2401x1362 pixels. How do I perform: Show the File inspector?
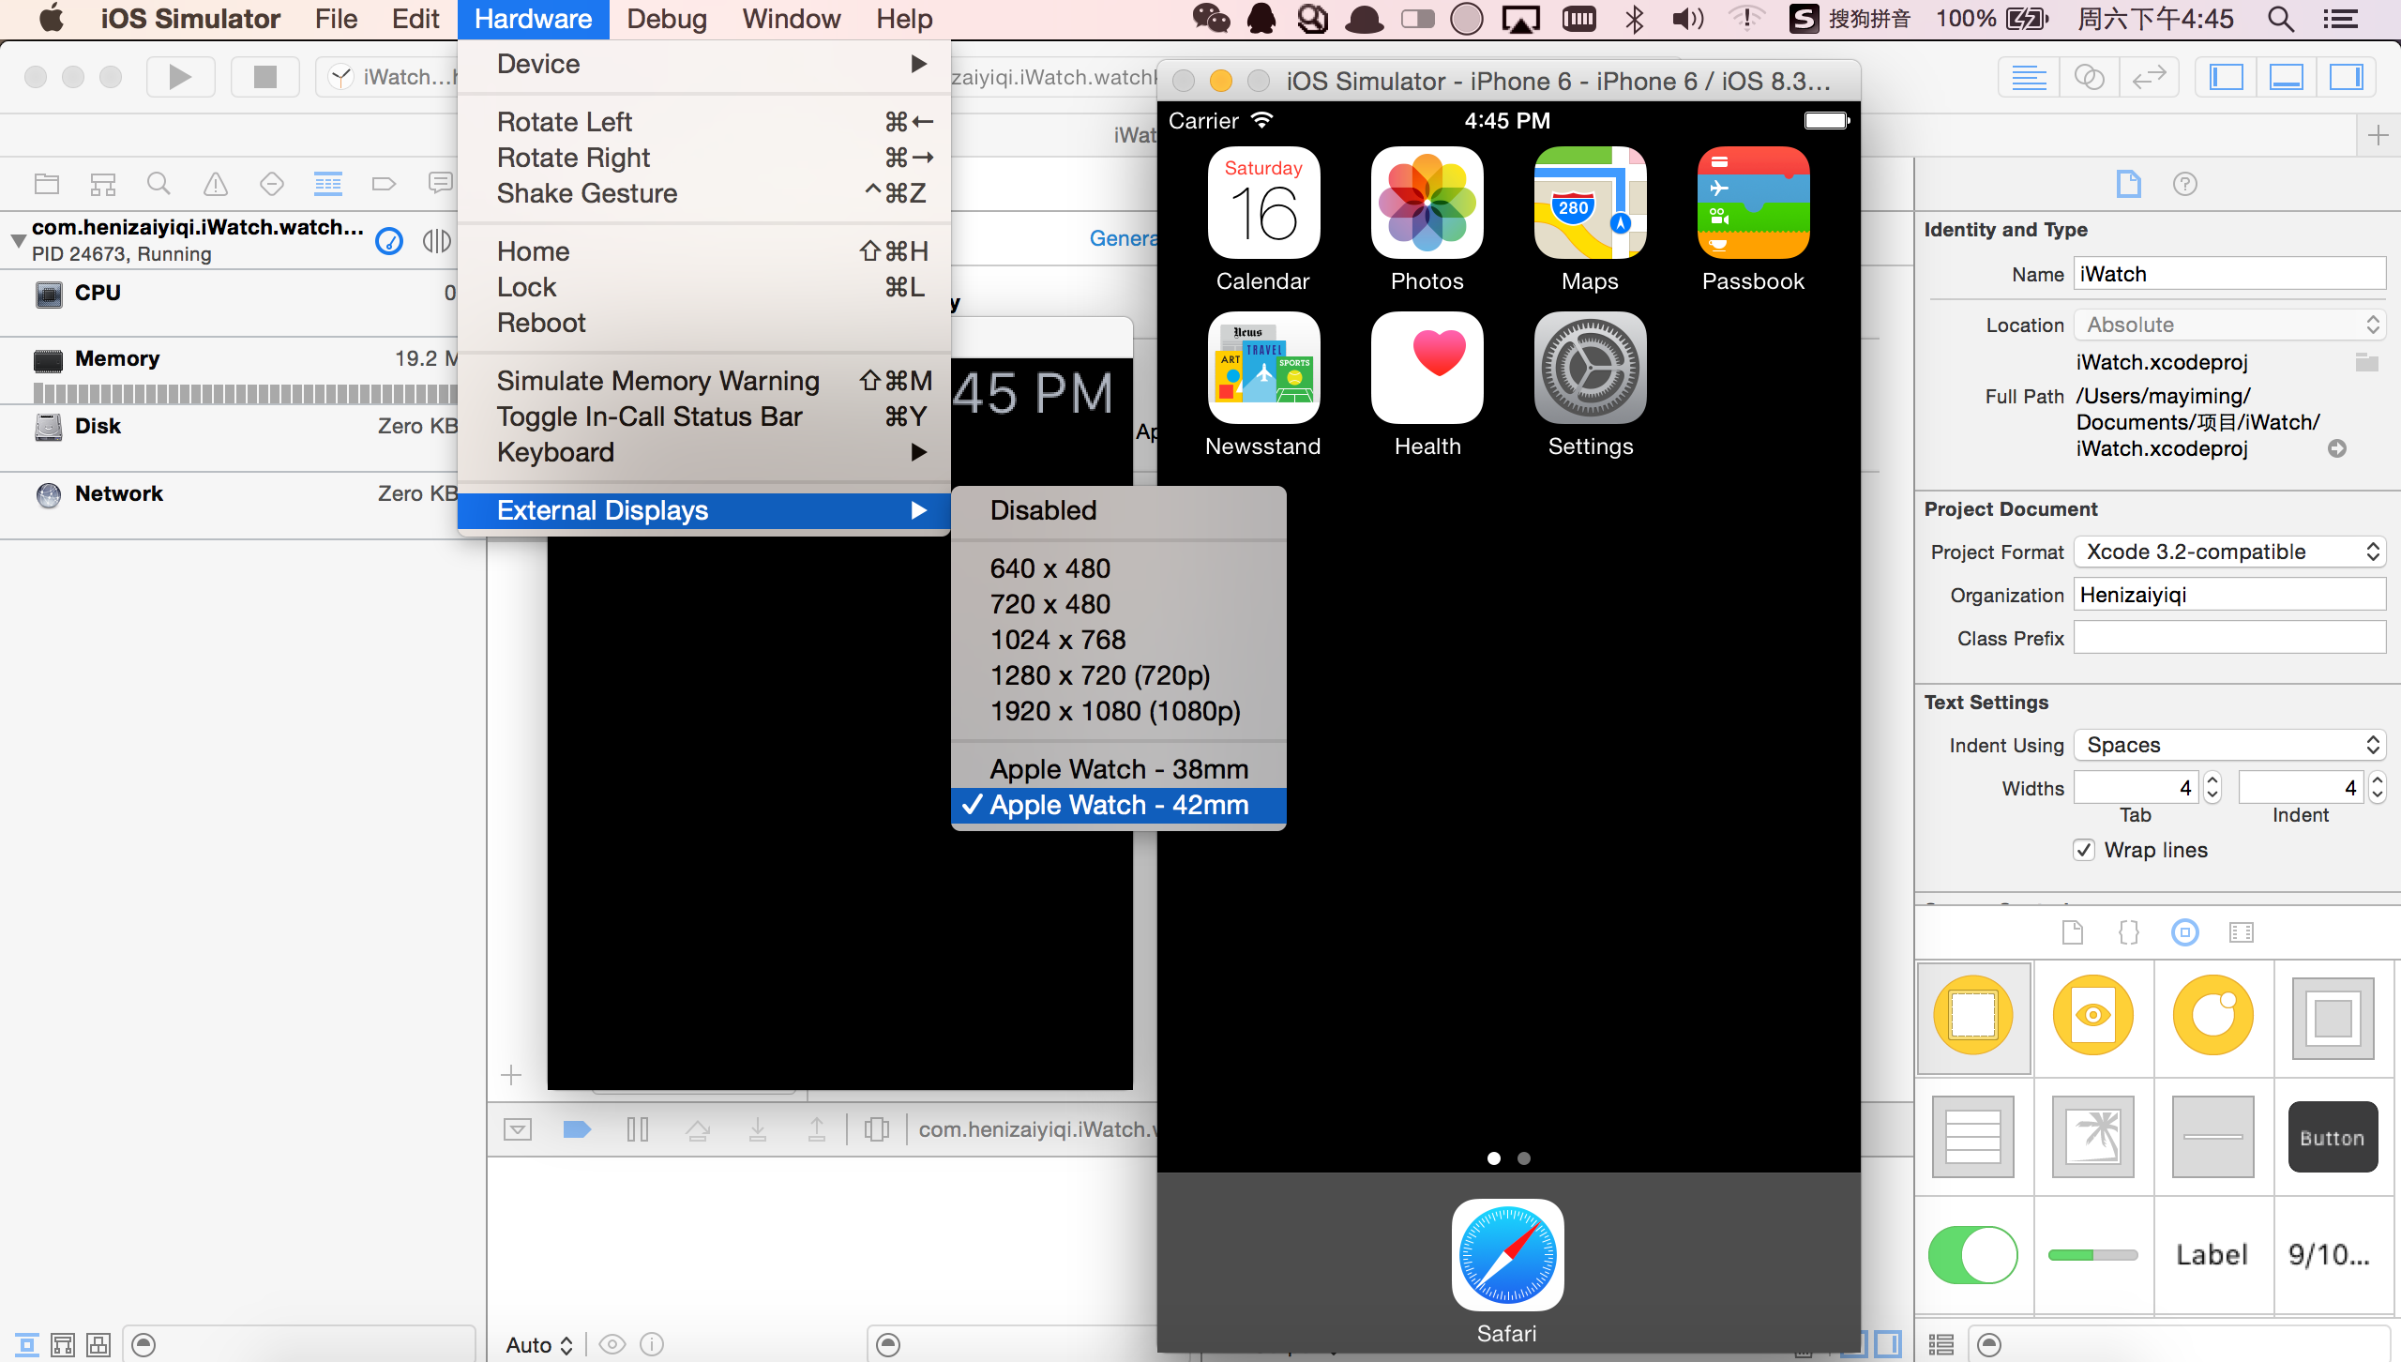pos(2129,184)
